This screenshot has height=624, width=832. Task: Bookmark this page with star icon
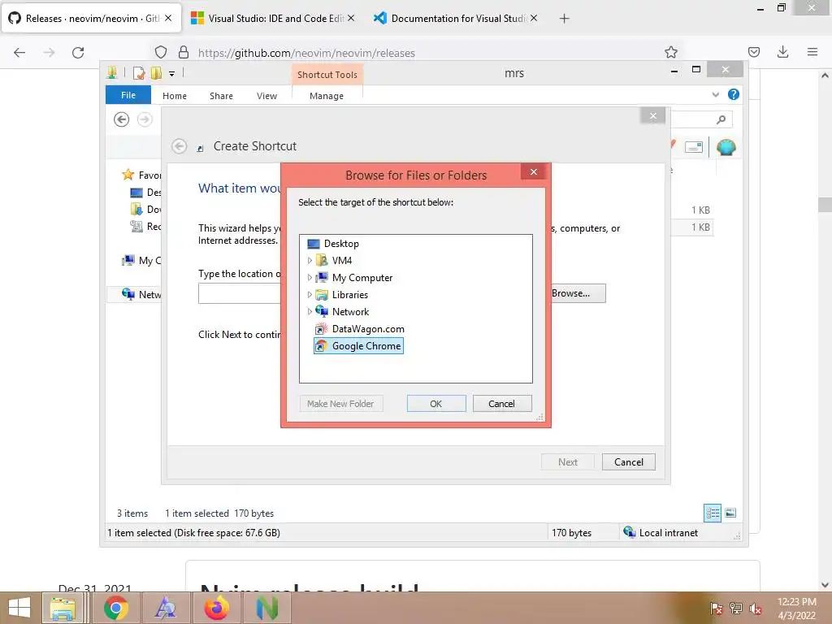click(671, 52)
